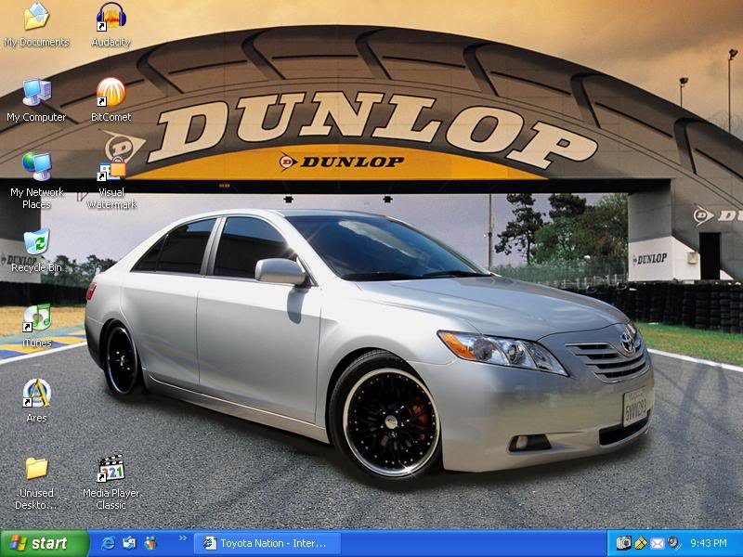Click the camera icon in system tray
The height and width of the screenshot is (557, 743).
(x=623, y=543)
